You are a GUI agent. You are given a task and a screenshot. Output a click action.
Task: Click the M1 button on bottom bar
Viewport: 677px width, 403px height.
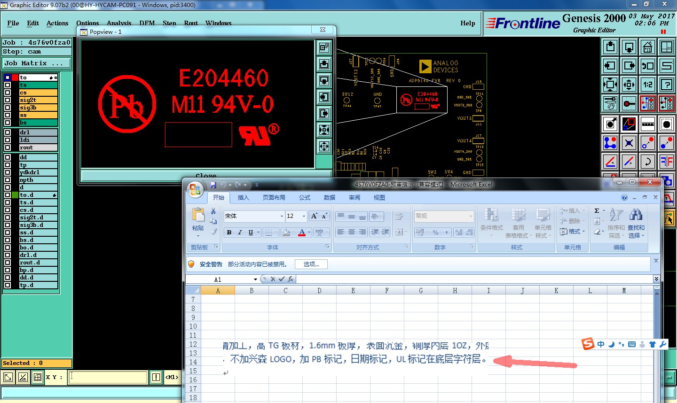pyautogui.click(x=172, y=377)
